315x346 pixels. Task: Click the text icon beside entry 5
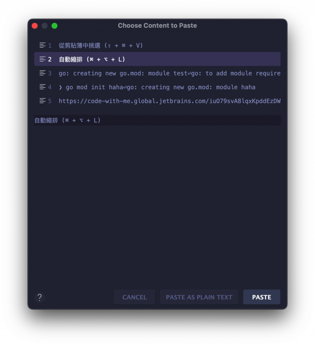click(x=42, y=101)
